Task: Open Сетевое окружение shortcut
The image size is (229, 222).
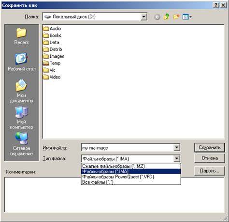Action: [22, 144]
